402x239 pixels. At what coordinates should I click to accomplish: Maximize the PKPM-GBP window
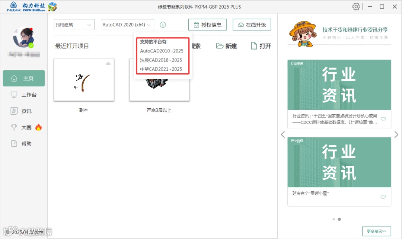pos(382,7)
